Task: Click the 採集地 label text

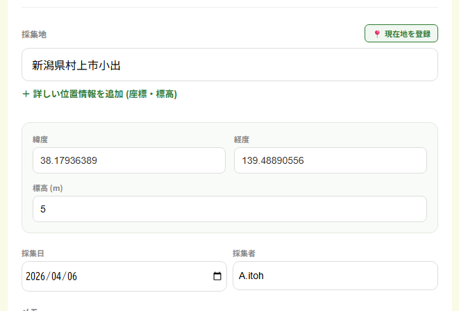Action: click(34, 35)
